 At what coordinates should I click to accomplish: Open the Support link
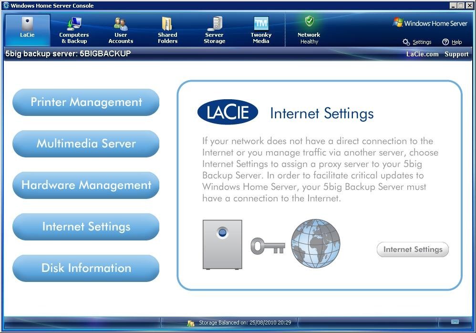[x=456, y=54]
